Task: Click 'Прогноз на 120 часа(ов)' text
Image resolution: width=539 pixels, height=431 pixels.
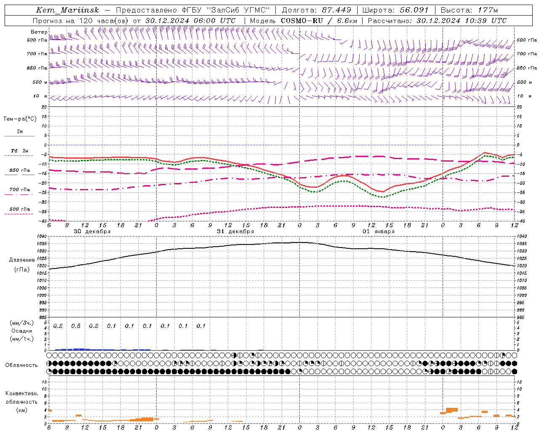Action: pos(81,21)
